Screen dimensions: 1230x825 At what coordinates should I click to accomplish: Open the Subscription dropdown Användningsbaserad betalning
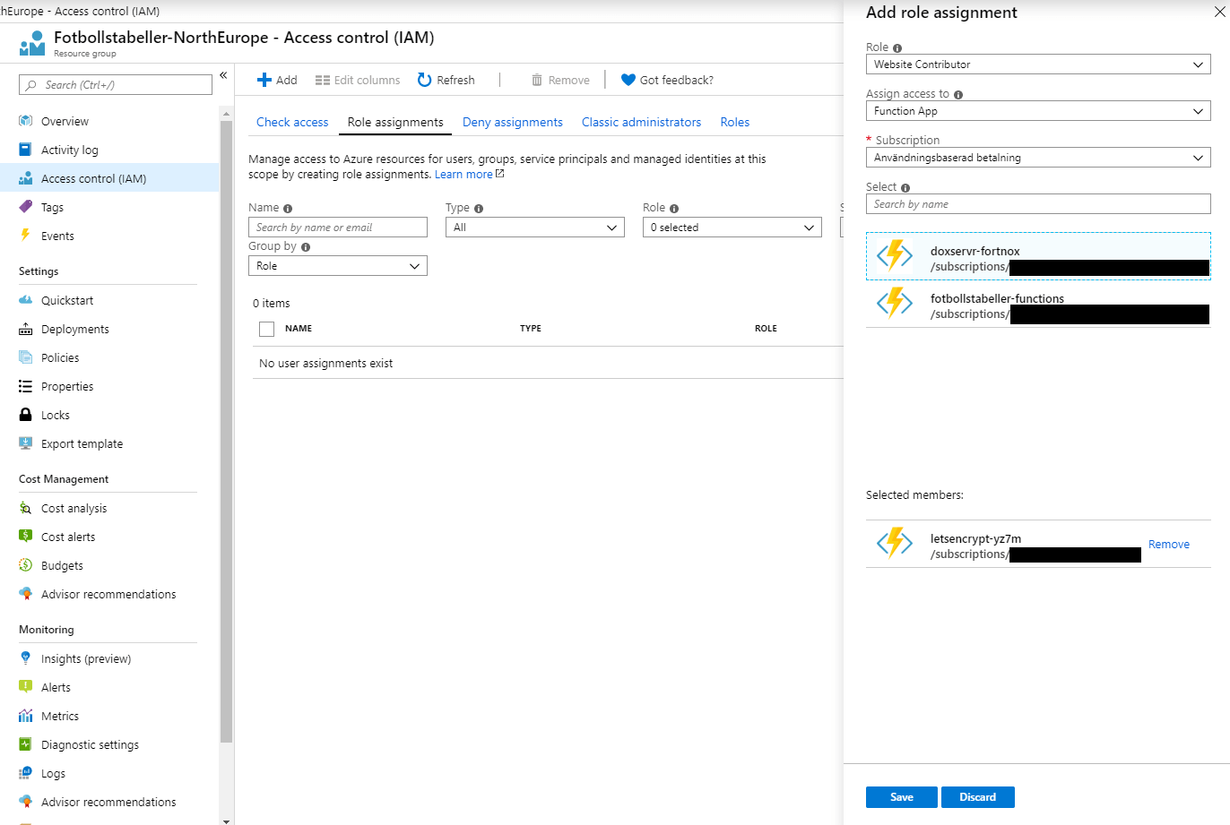(x=1038, y=158)
